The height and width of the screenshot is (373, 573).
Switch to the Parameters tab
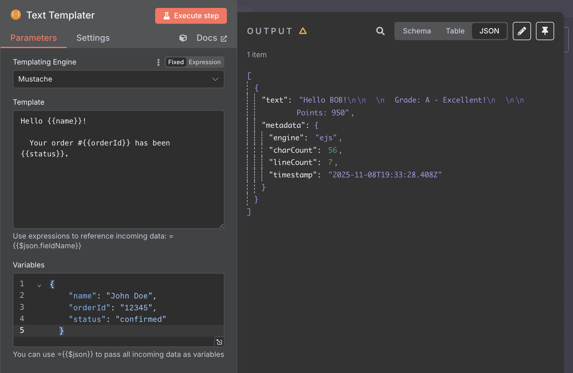click(33, 38)
